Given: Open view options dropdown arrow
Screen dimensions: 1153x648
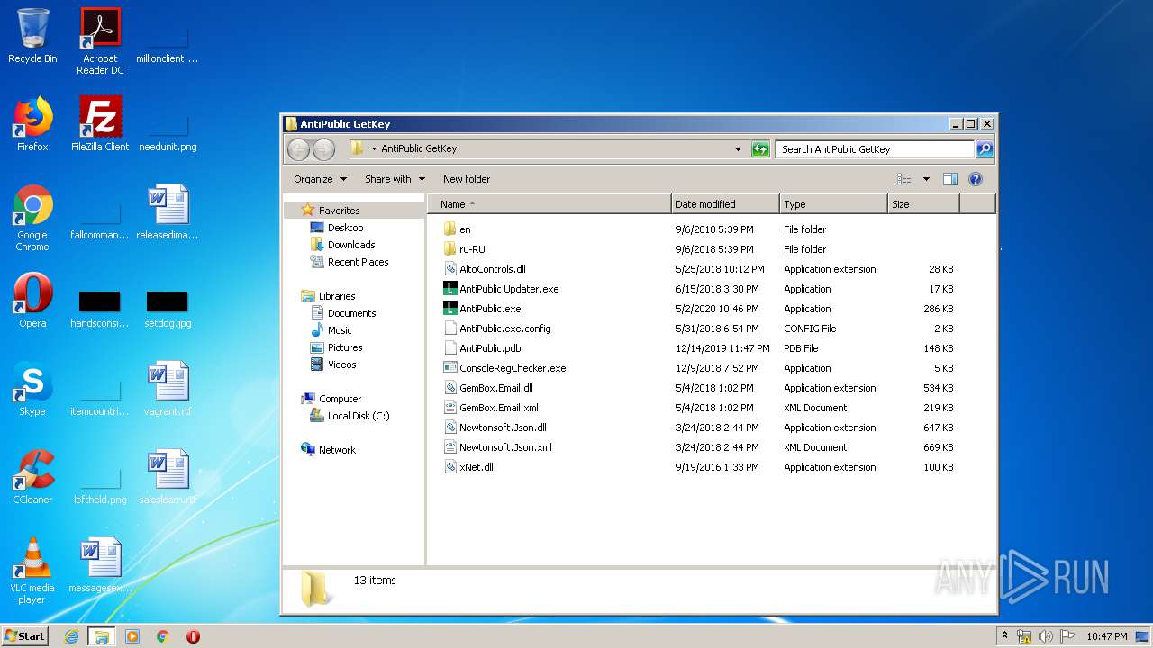Looking at the screenshot, I should pos(926,179).
